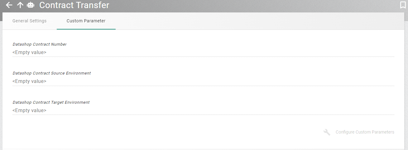Click the dotted line under Source Environment field
Screen dimensions: 408x150
tap(203, 86)
